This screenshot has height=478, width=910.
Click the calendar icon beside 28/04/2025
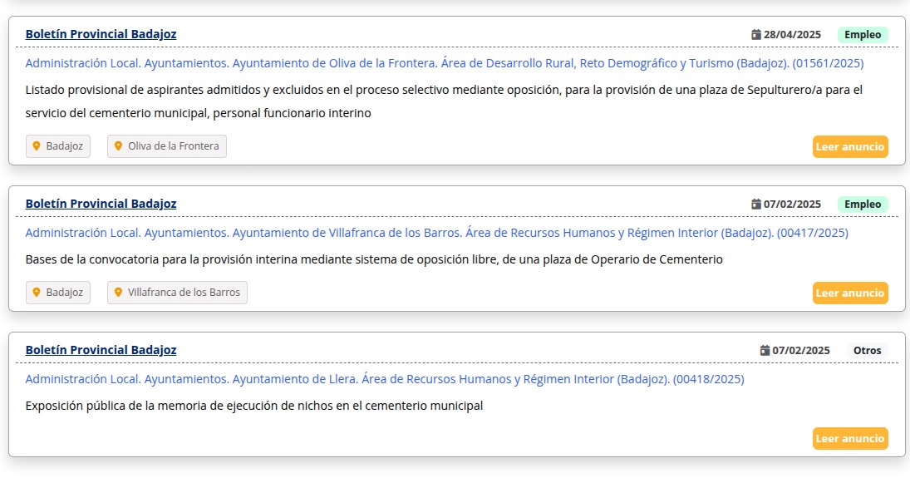pos(755,34)
